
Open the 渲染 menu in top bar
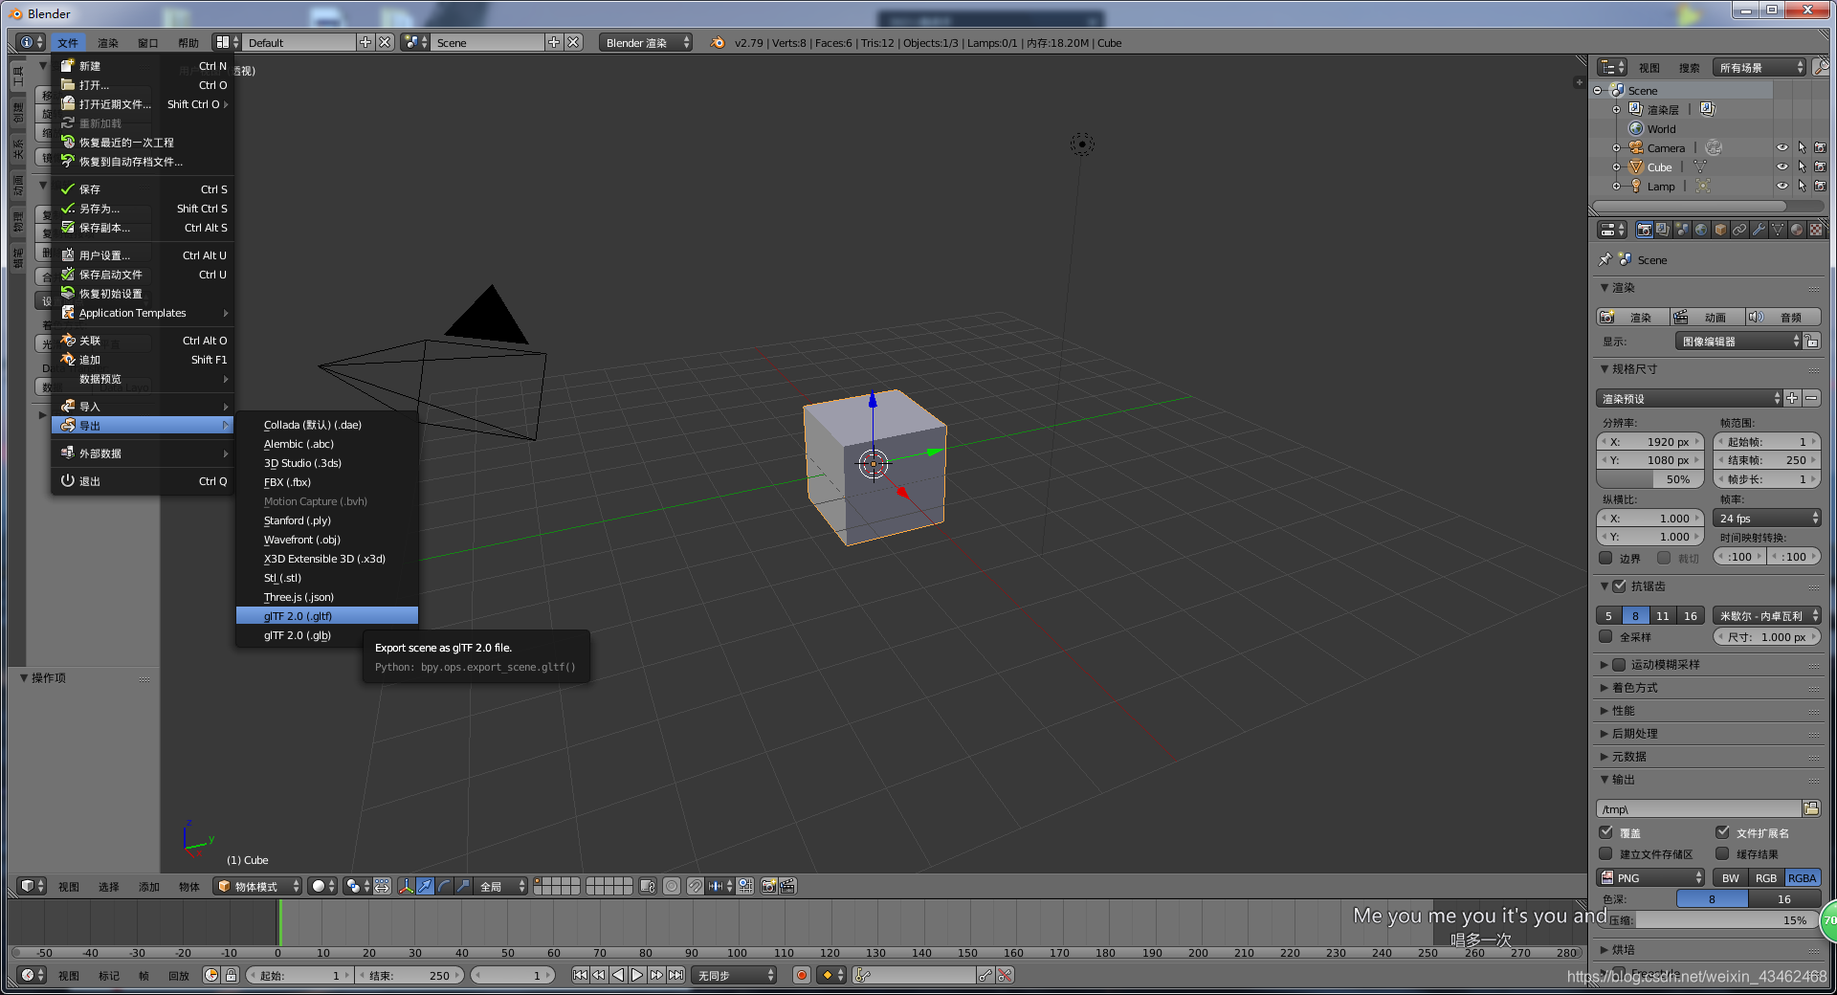[108, 42]
